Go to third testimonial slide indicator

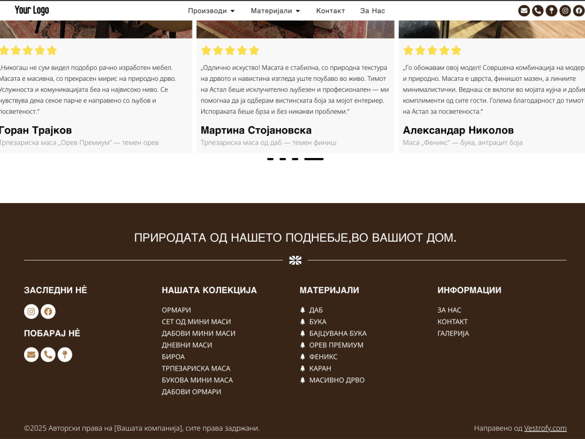[295, 159]
